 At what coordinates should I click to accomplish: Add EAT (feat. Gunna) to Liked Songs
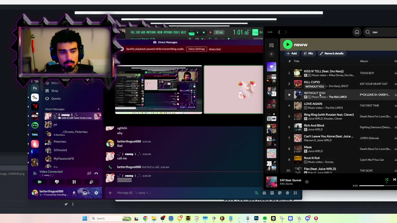click(x=307, y=182)
